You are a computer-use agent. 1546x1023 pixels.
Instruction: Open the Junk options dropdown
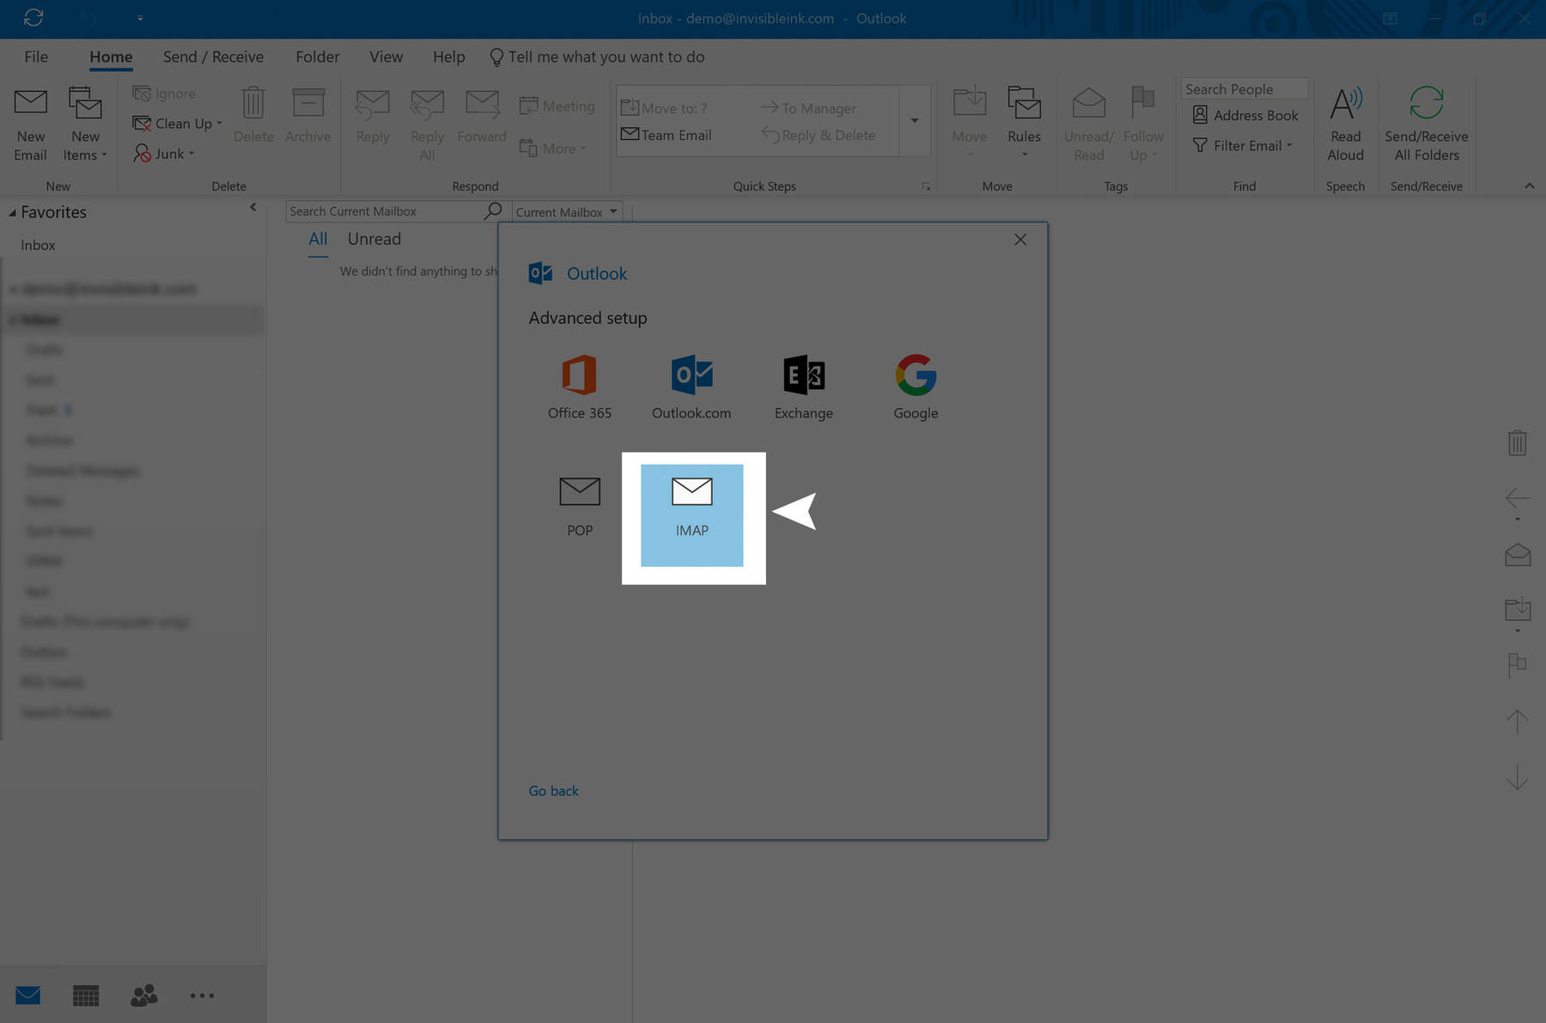[164, 154]
